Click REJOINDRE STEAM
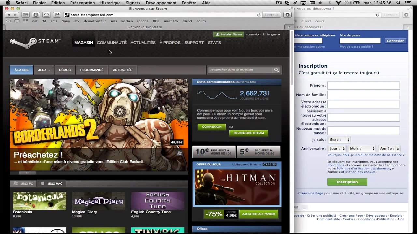The image size is (417, 234). (x=249, y=133)
